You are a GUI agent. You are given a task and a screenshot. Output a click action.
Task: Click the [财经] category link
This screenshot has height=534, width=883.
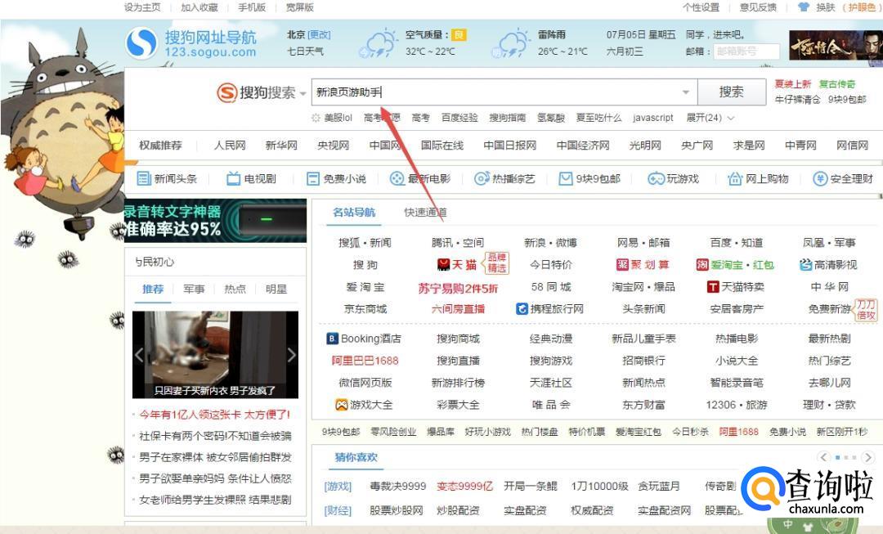[x=338, y=510]
